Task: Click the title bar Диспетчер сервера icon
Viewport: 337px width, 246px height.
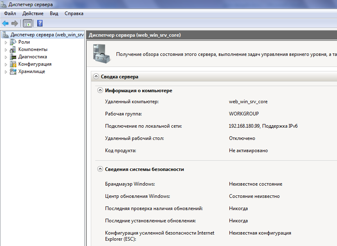Action: [x=3, y=4]
